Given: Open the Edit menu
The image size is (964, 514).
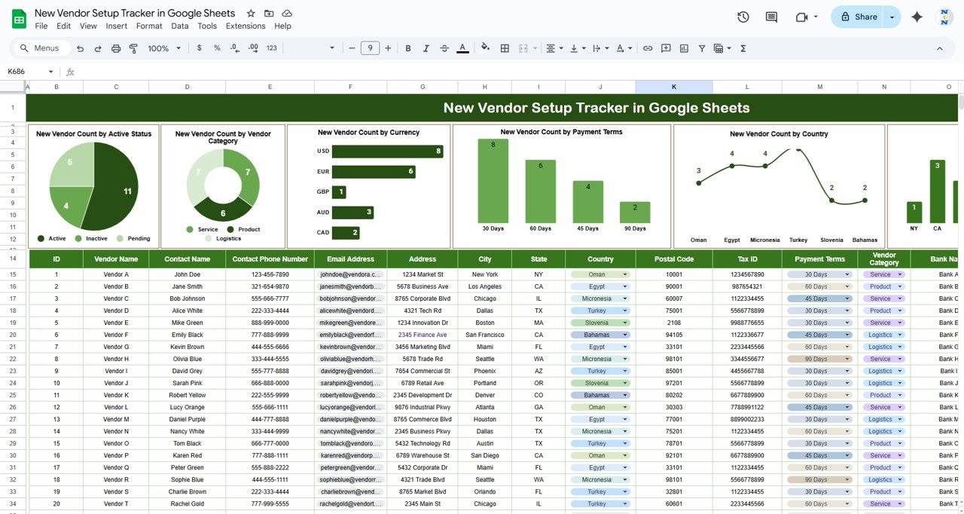Looking at the screenshot, I should (x=64, y=26).
